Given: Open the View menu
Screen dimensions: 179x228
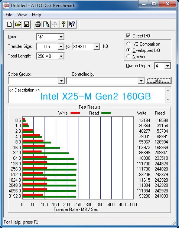Looking at the screenshot, I should 22,15.
